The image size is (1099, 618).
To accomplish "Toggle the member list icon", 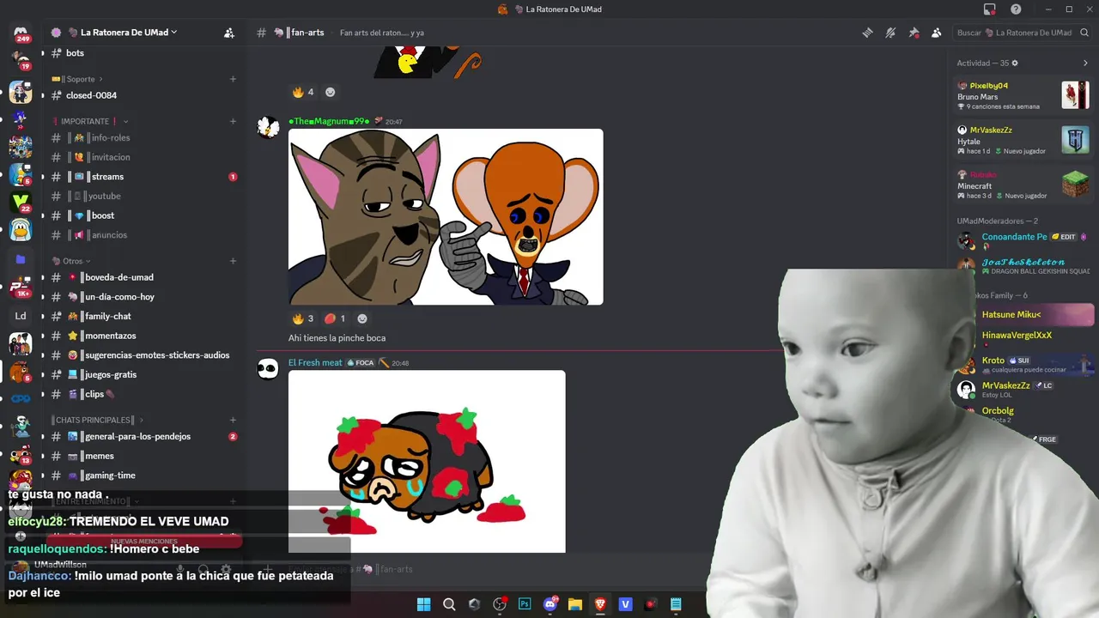I will click(936, 33).
